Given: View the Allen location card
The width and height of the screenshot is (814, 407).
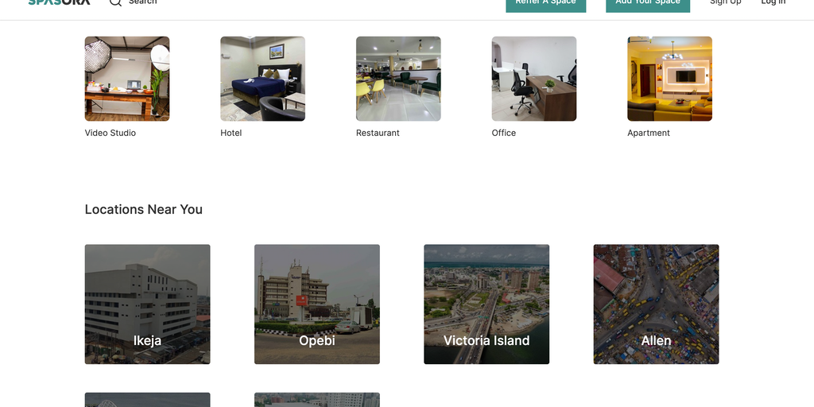Looking at the screenshot, I should 656,304.
